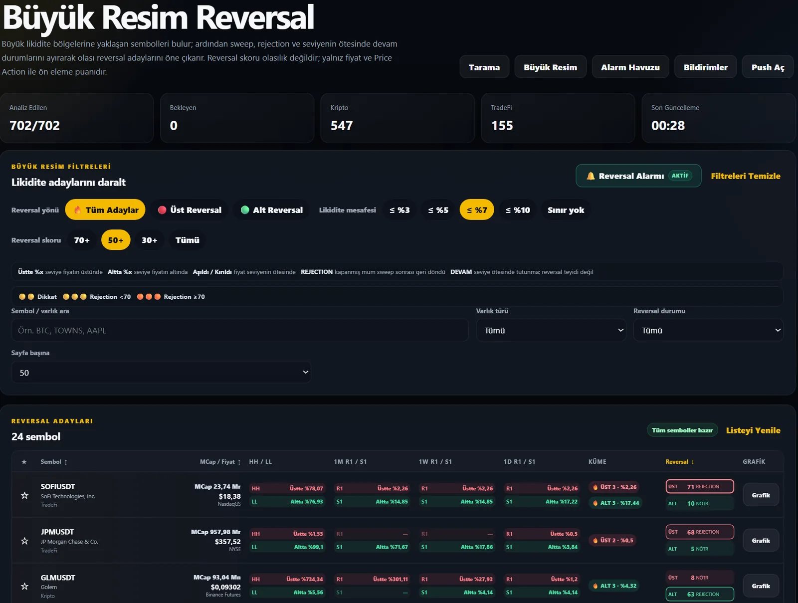Open the Reversal durumu dropdown
798x603 pixels.
[x=708, y=330]
